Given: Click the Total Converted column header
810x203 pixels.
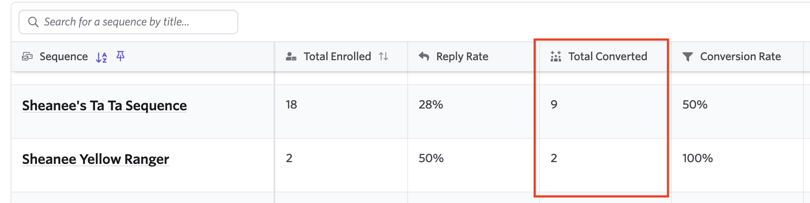Looking at the screenshot, I should point(608,57).
